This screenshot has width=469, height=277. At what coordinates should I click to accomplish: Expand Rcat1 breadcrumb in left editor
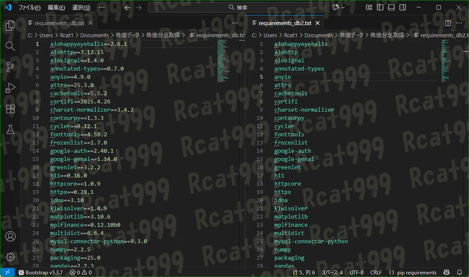(66, 35)
